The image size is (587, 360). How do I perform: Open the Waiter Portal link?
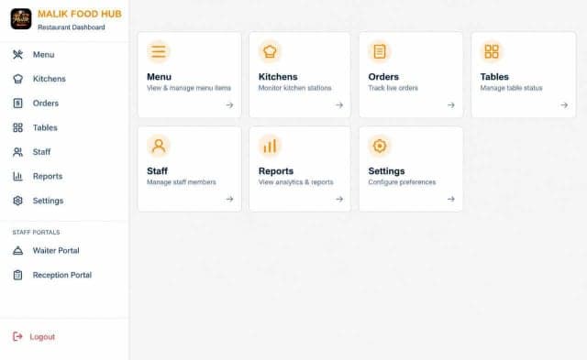(56, 250)
